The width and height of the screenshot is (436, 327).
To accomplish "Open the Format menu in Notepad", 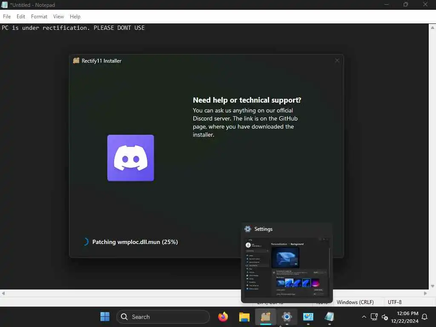I will tap(39, 17).
